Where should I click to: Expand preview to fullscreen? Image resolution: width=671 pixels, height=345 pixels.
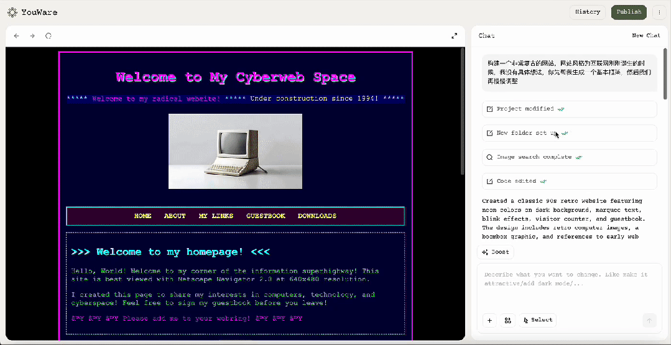click(454, 36)
